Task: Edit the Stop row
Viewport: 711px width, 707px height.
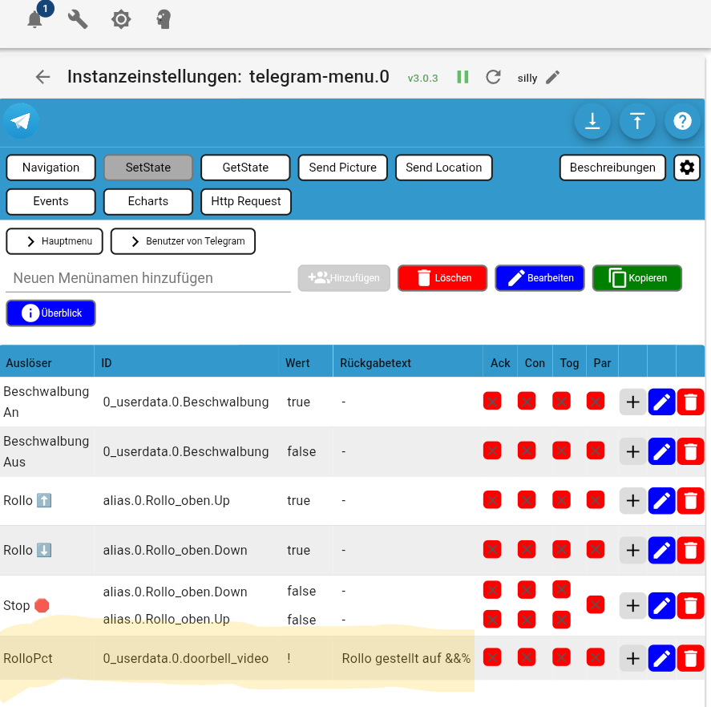Action: 661,605
